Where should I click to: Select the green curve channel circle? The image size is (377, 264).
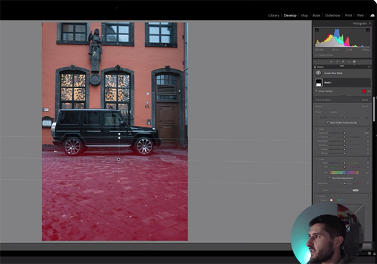click(339, 200)
